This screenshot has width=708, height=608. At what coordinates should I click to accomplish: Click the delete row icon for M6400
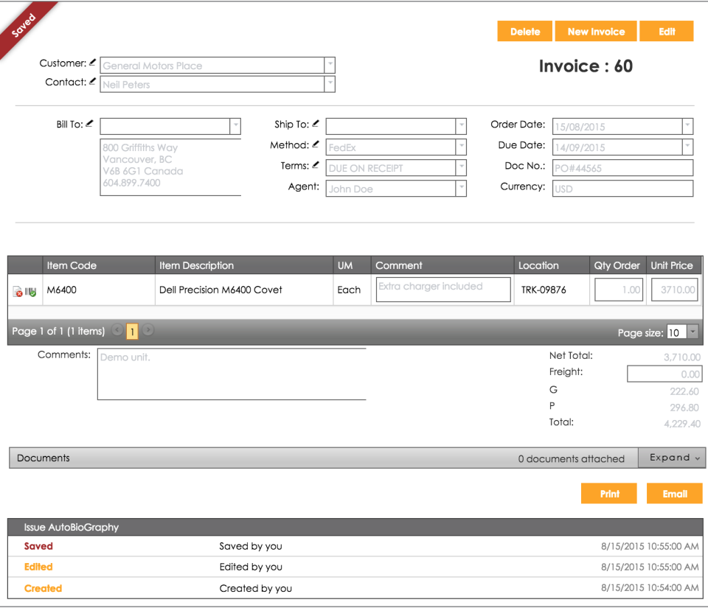click(18, 291)
